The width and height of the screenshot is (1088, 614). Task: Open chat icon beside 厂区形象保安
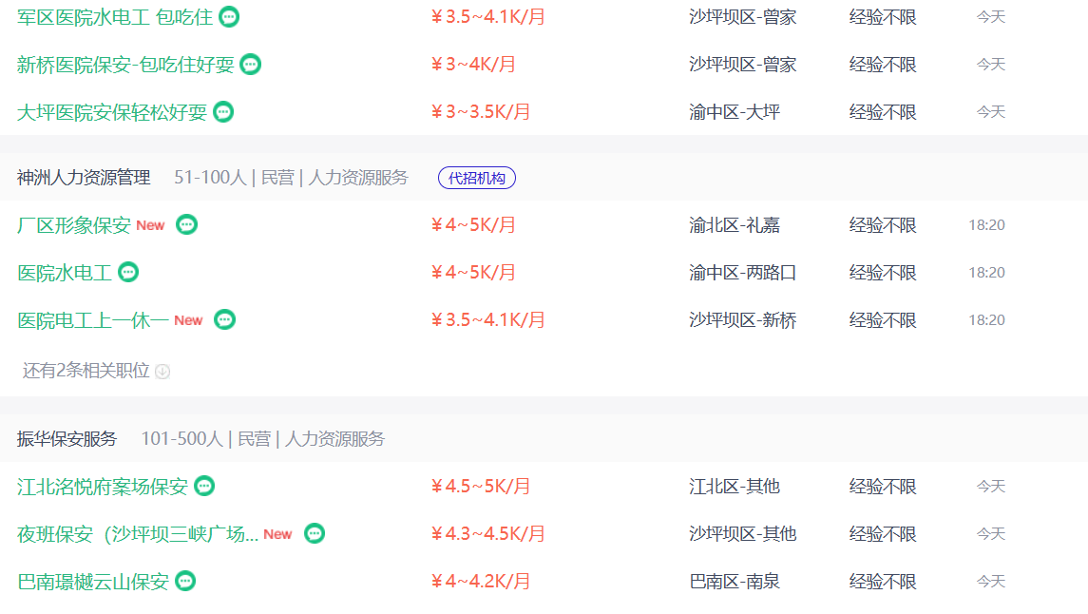click(x=186, y=225)
